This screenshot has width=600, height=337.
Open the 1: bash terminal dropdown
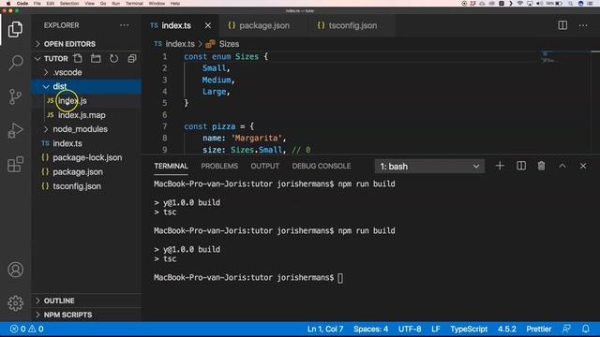[429, 167]
